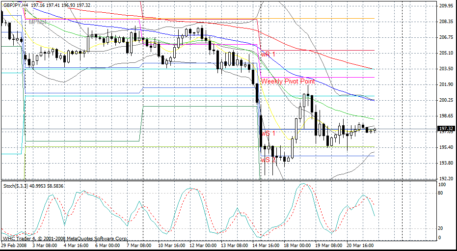Click the 7 Mar 08:00 time label
457x251 pixels.
coord(139,245)
